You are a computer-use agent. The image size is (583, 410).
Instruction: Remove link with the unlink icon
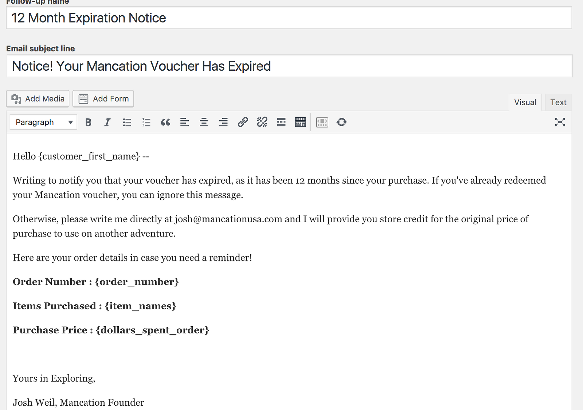coord(262,122)
